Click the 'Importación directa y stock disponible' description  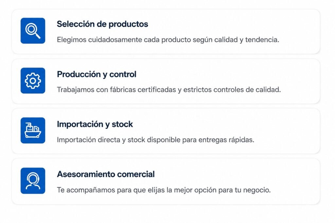coord(155,140)
